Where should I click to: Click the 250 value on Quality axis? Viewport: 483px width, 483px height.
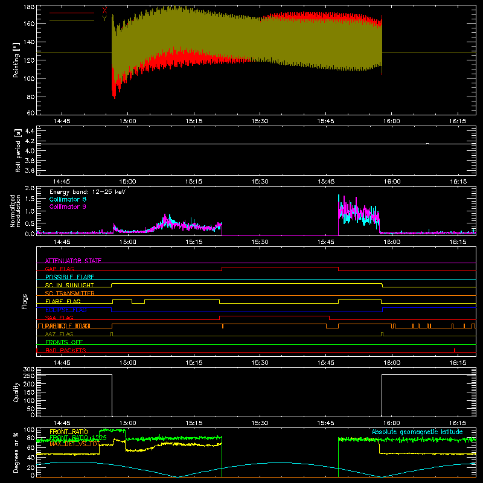pos(29,376)
